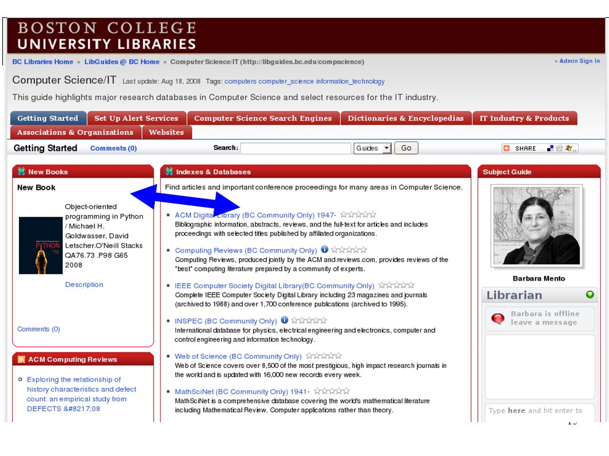Open the Exploring the relationship of history characteristics article
Screen dimensions: 609x456
(82, 394)
